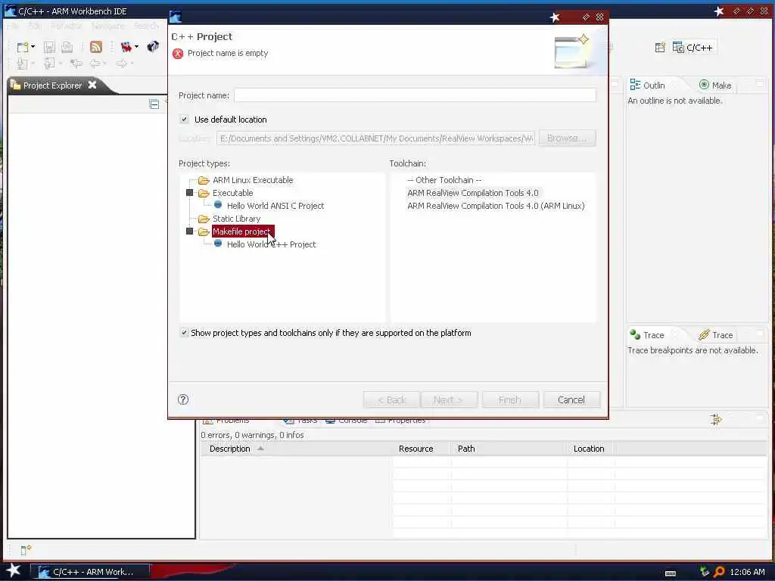
Task: Click the Static Library folder icon
Action: click(x=204, y=219)
